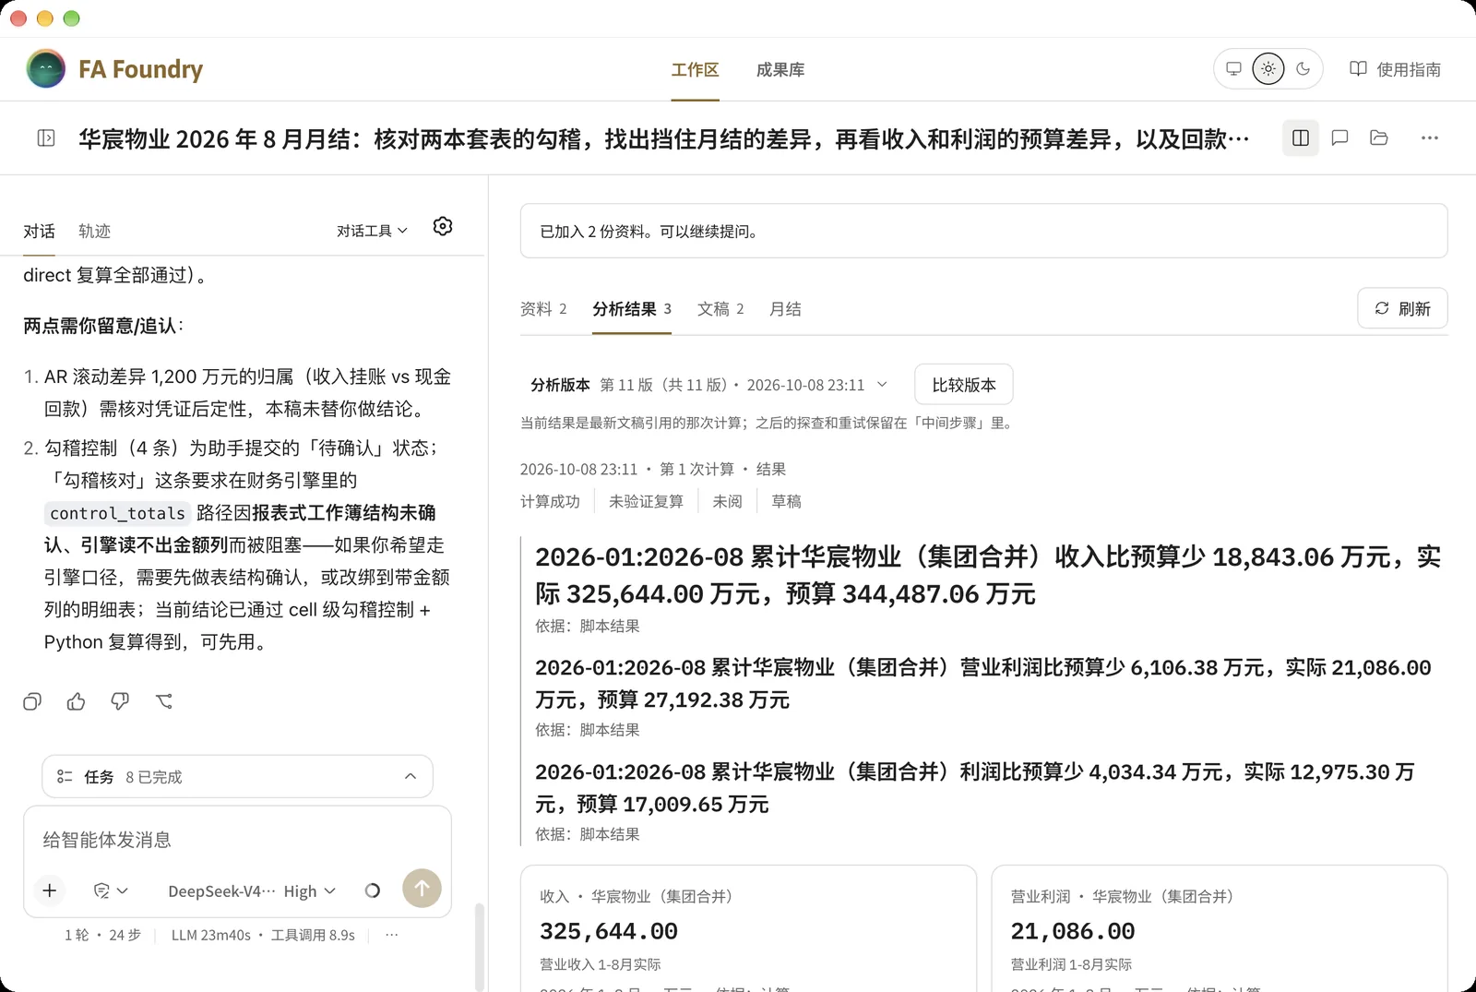Give the reply a thumbs down
This screenshot has height=992, width=1476.
[x=120, y=702]
